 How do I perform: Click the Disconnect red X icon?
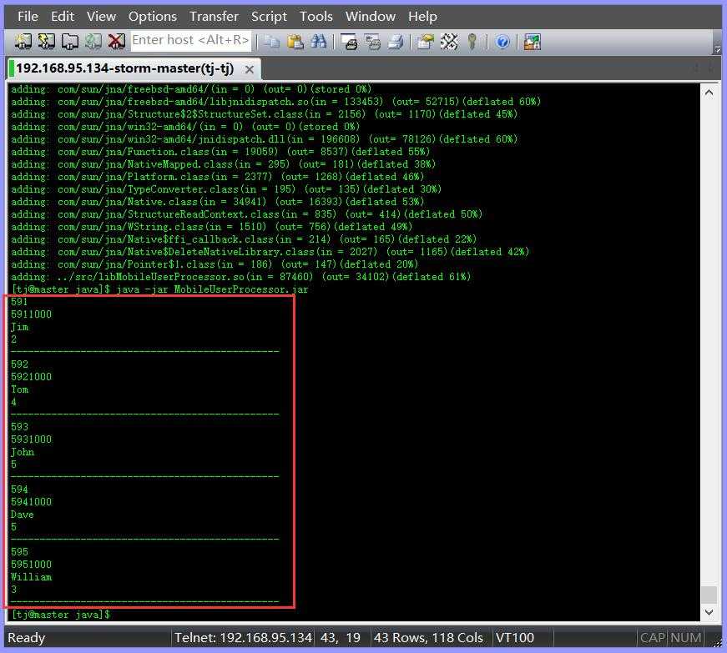click(x=116, y=42)
